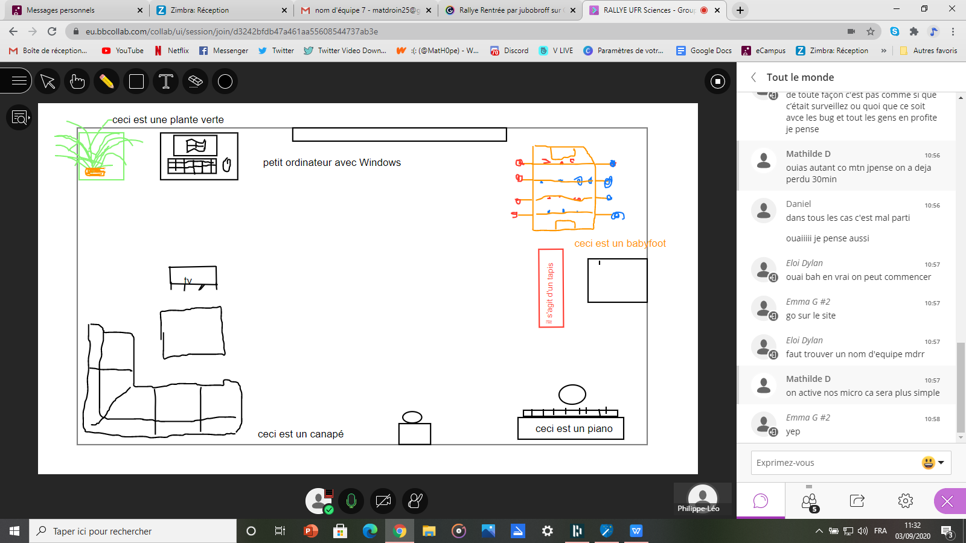Go back from Tout le monde chat

click(753, 77)
